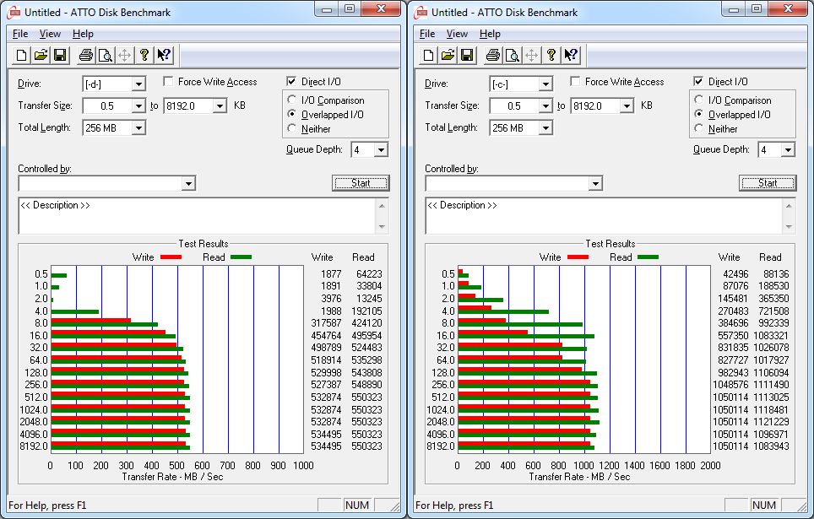Click Description text box in right window
This screenshot has height=519, width=814.
[x=604, y=215]
